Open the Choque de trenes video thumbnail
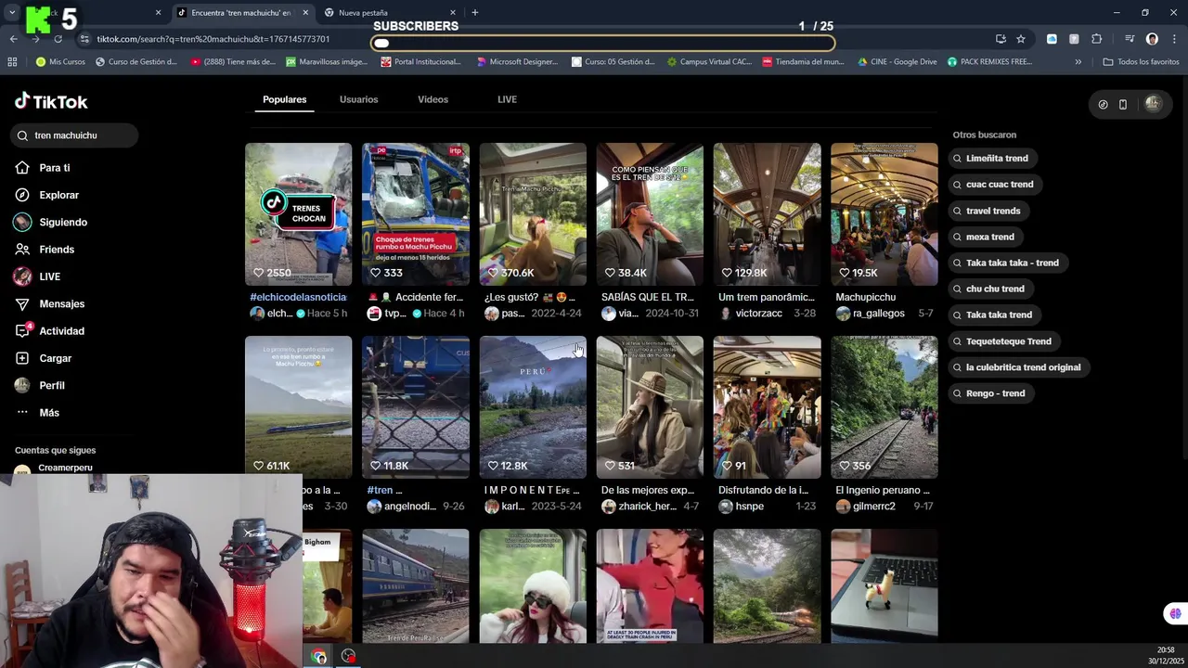Image resolution: width=1188 pixels, height=668 pixels. click(415, 213)
